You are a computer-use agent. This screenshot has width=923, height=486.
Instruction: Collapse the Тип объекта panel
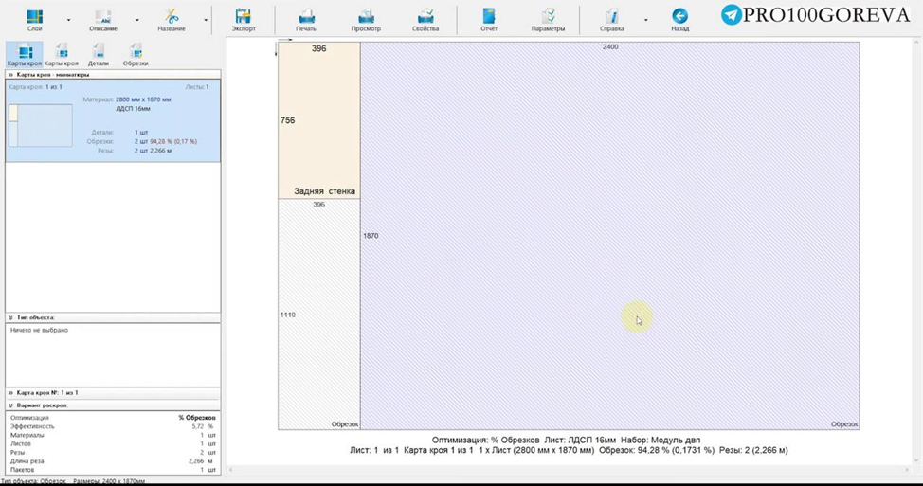tap(10, 317)
